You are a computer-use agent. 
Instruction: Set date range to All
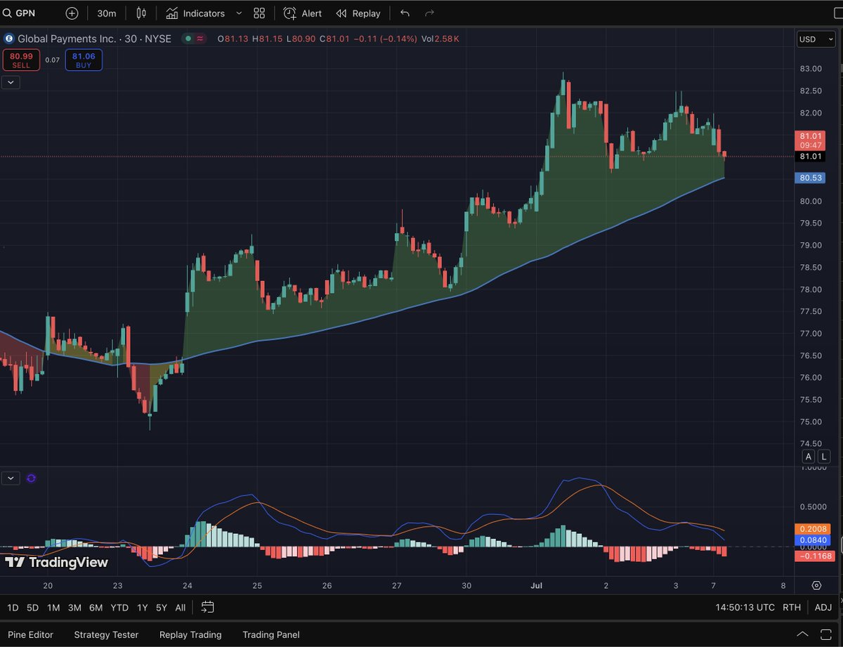pyautogui.click(x=181, y=608)
